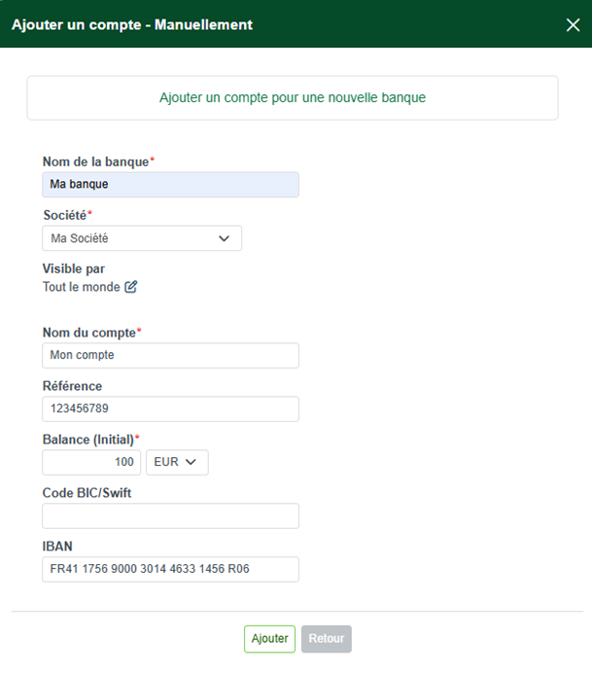
Task: Open the EUR currency dropdown
Action: 177,462
